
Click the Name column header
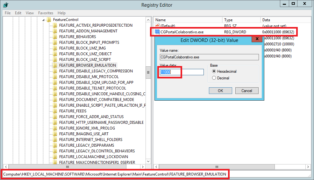click(x=188, y=20)
